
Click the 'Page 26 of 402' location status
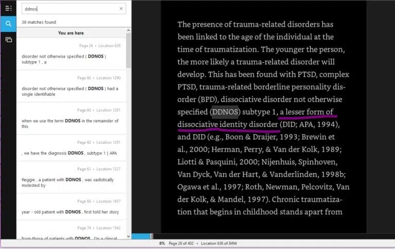click(183, 243)
